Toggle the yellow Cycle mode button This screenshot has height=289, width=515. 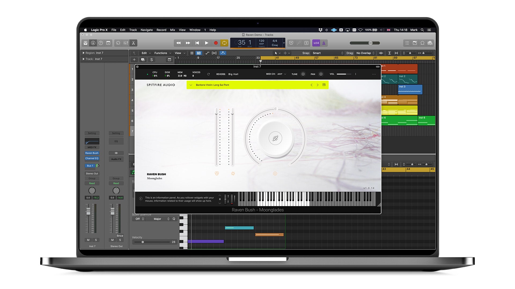coord(224,43)
